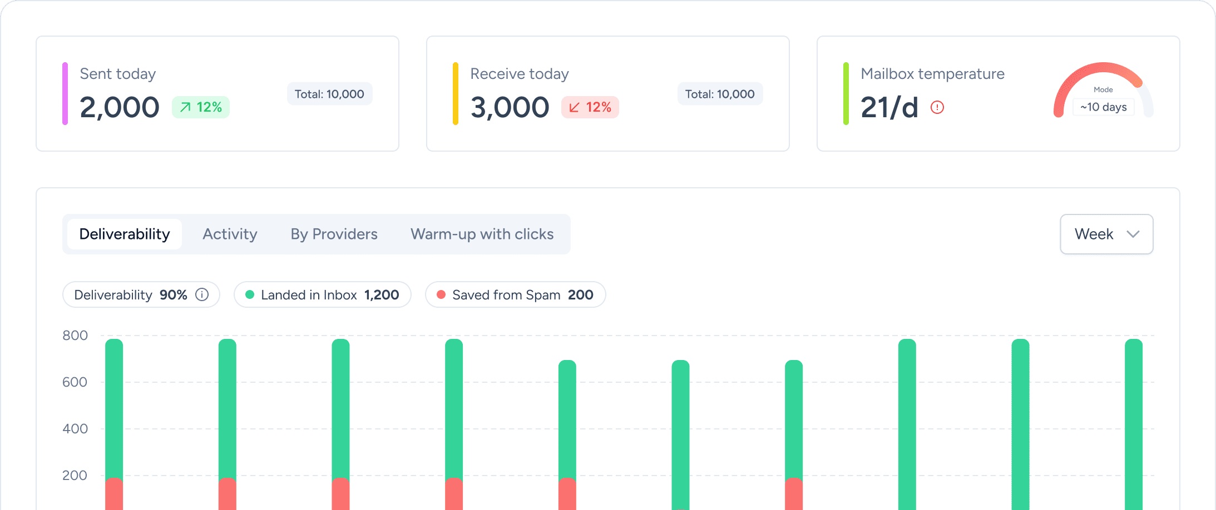Click the Sent today value 2,000

click(120, 107)
